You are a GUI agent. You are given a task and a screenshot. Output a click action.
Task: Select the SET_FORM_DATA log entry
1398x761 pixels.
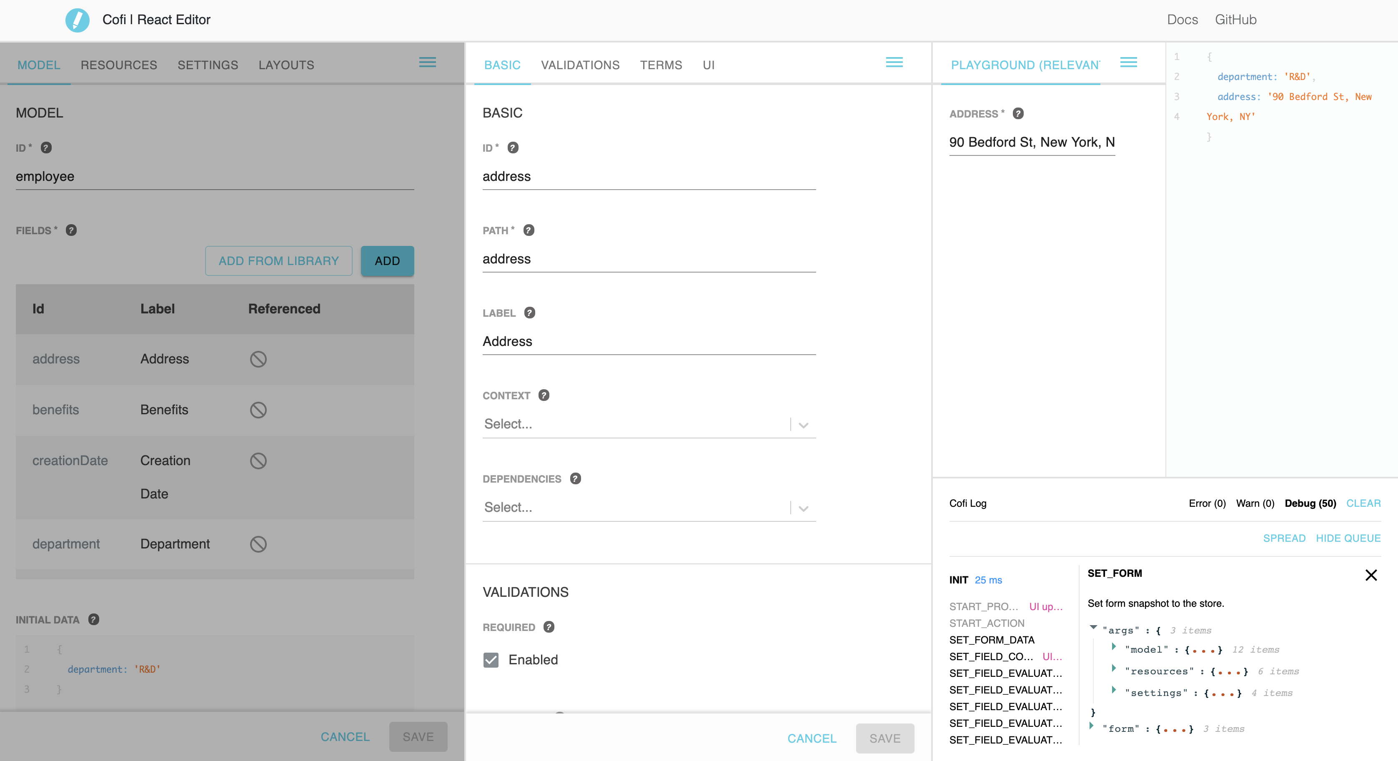pyautogui.click(x=992, y=640)
